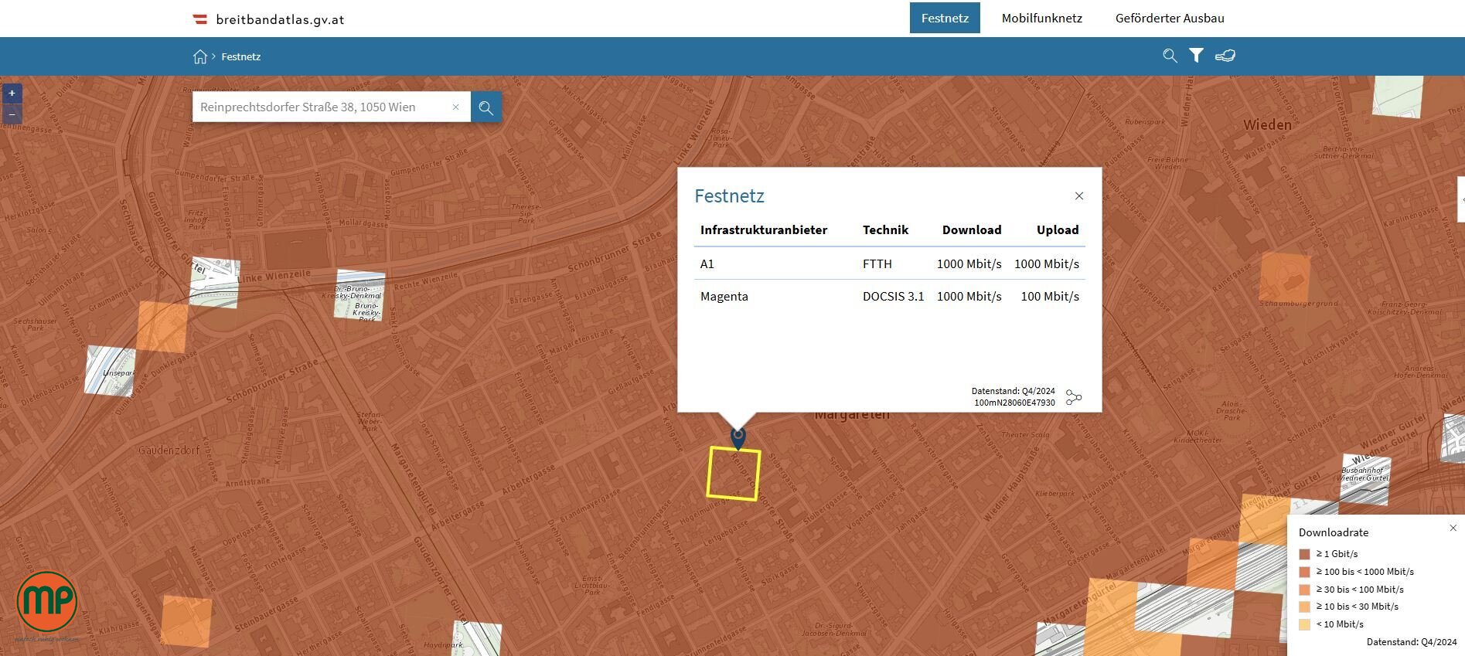Screen dimensions: 1465x656
Task: Click the hand pointer icon in blue bar
Action: 1225,56
